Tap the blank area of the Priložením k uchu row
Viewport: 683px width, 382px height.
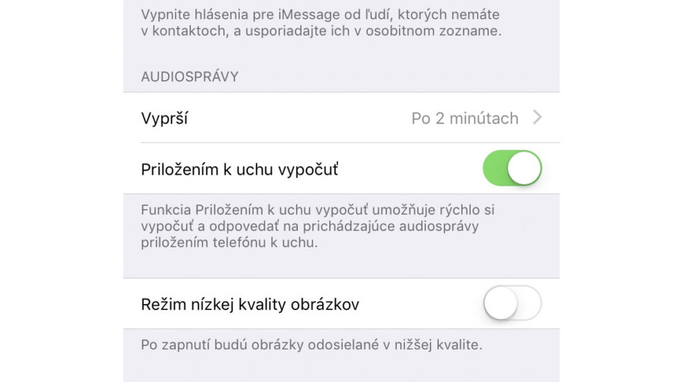coord(411,169)
